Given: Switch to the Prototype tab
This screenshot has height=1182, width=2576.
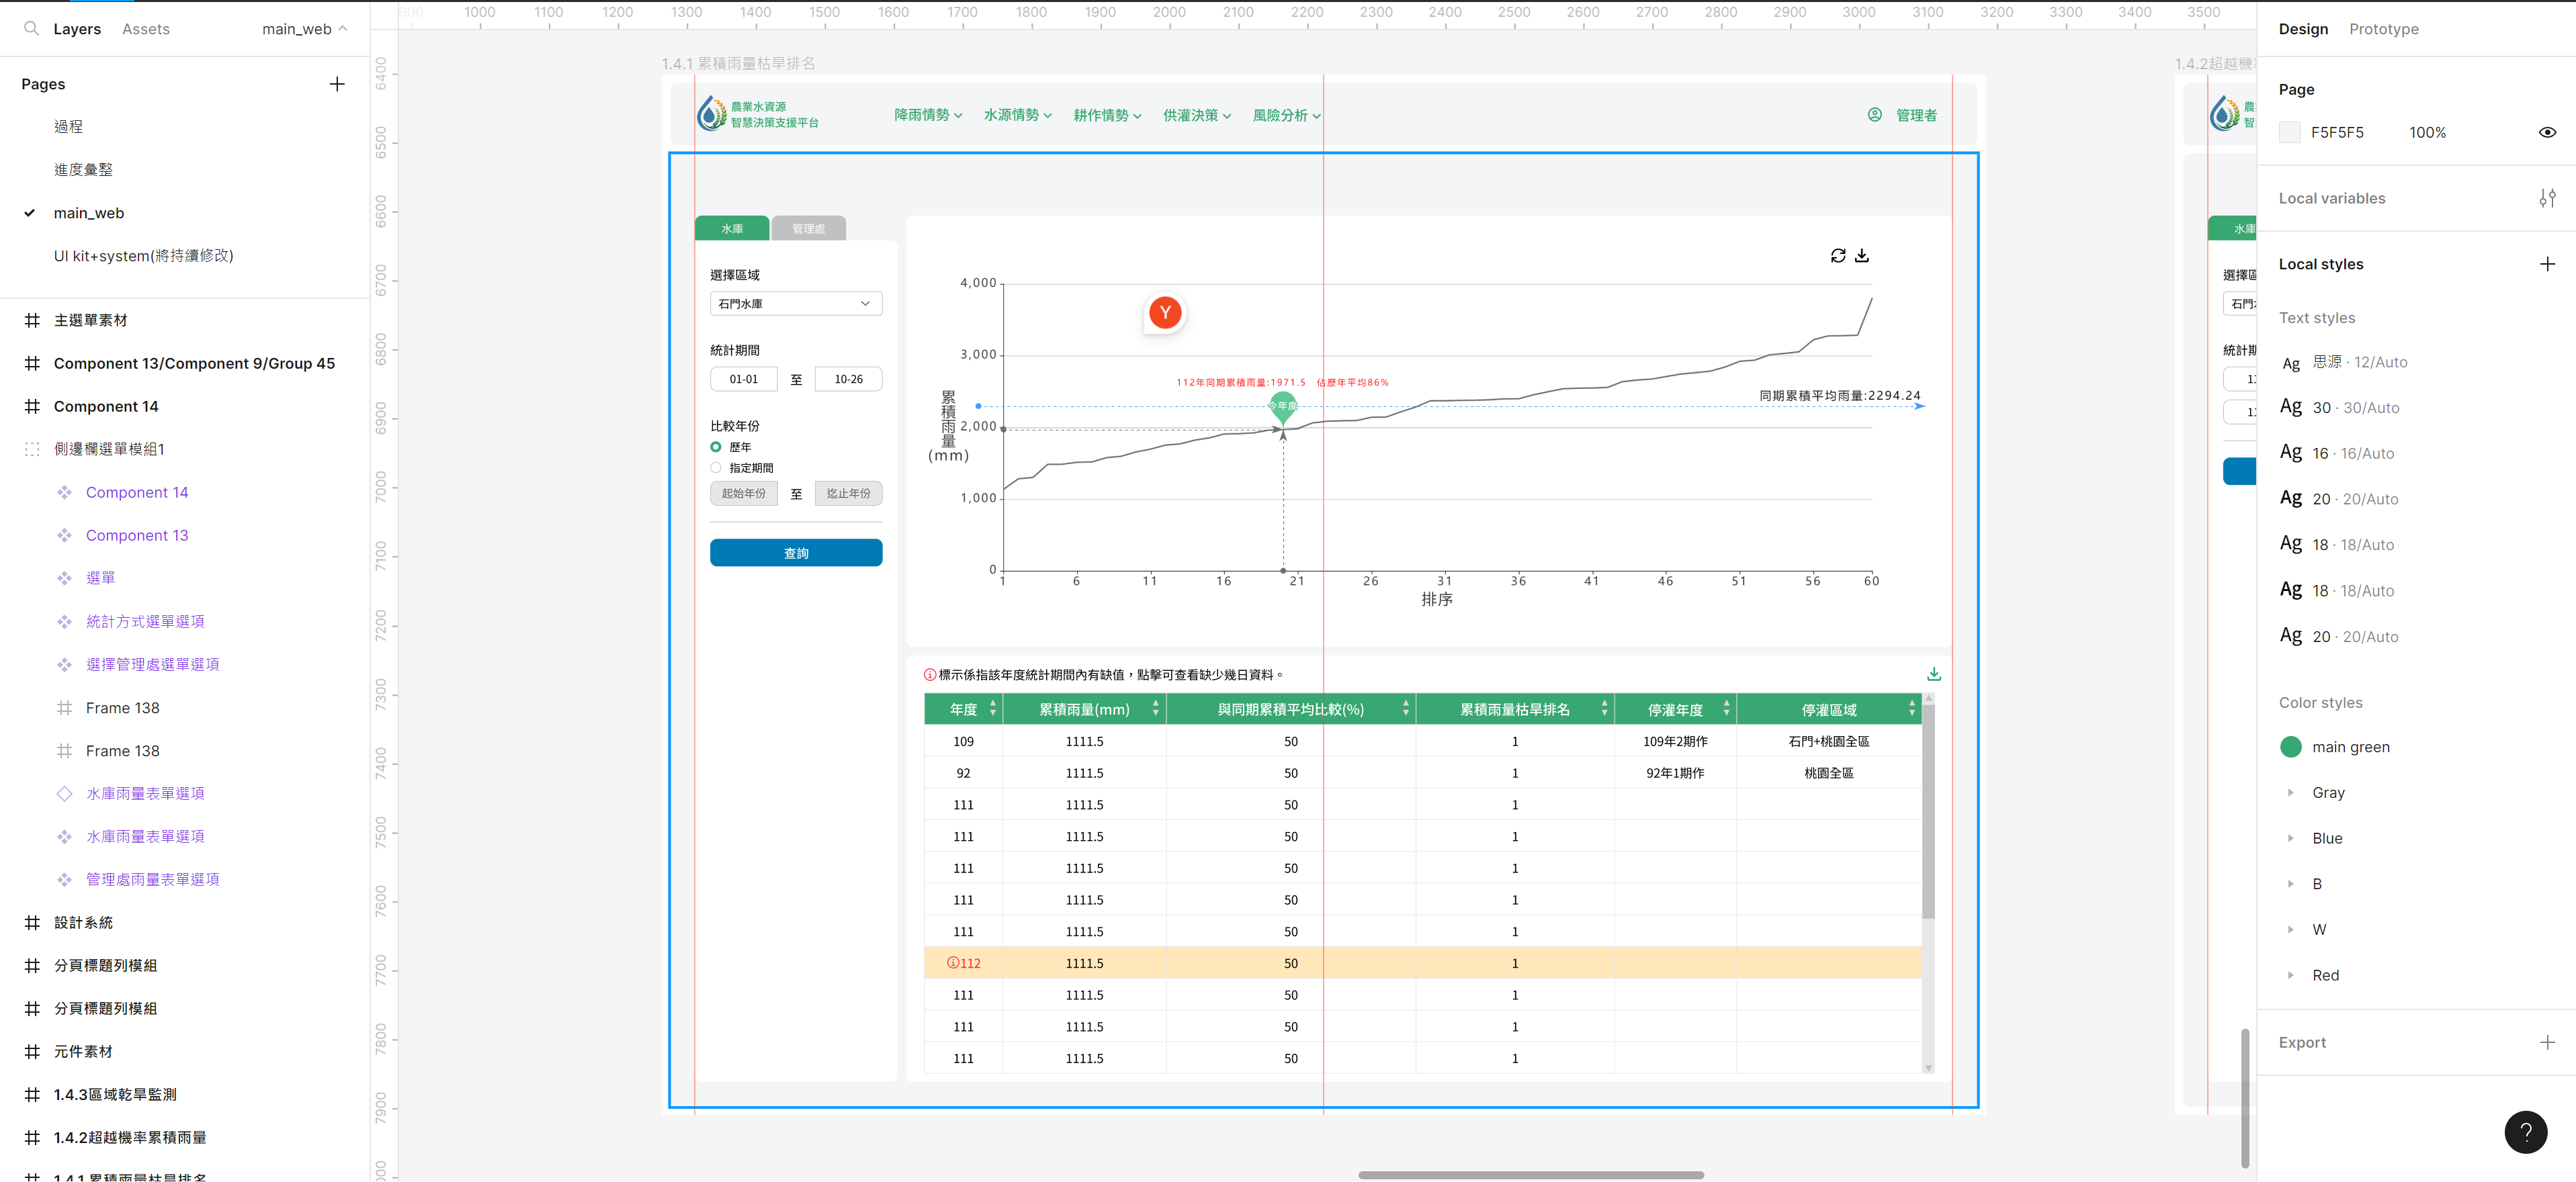Looking at the screenshot, I should [2383, 29].
